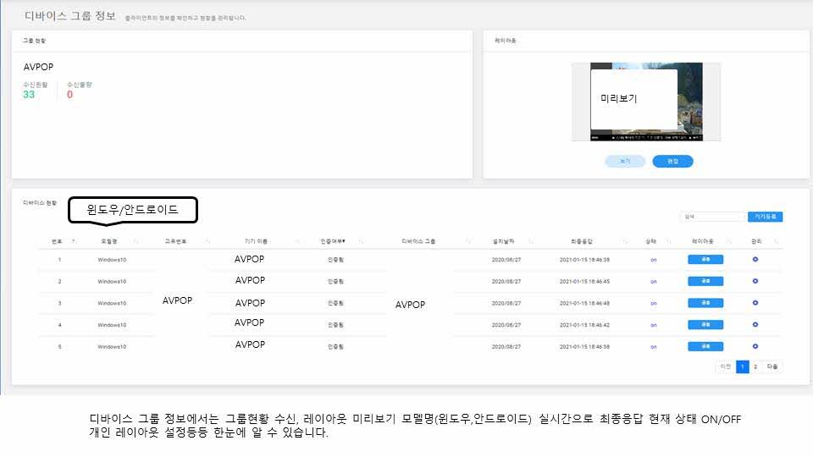Open management gear for device row 3

(755, 303)
